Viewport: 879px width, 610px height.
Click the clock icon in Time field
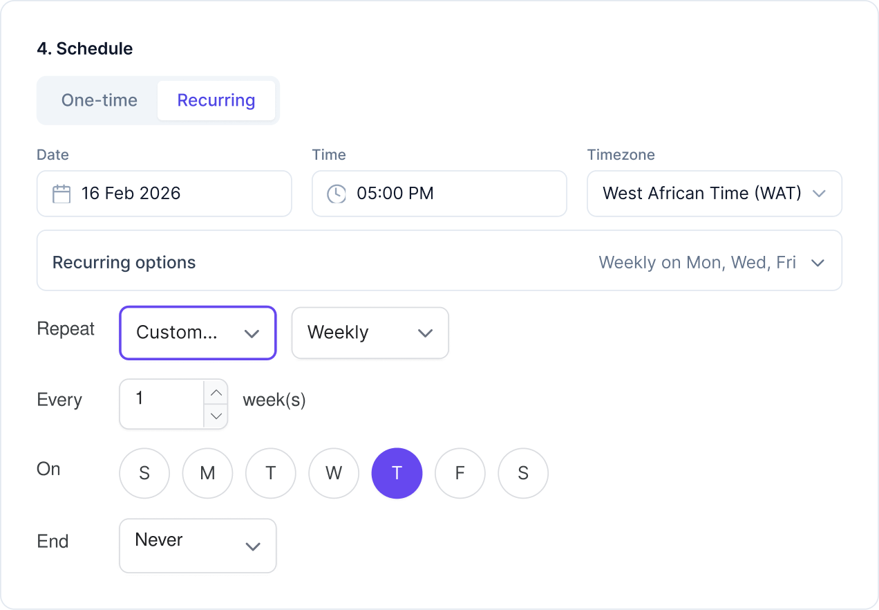click(337, 194)
